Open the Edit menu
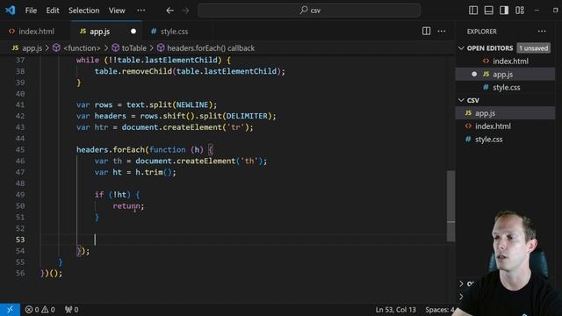562x316 pixels. pos(53,11)
